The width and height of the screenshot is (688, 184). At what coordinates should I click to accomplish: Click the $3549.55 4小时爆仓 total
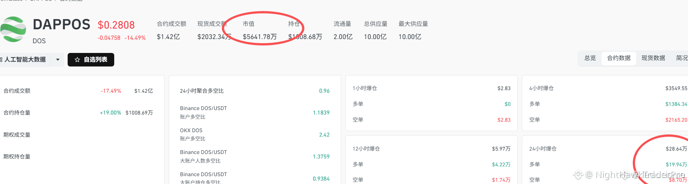676,88
